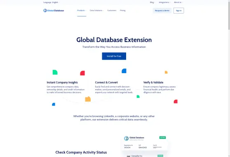Click the page vertical scrollbar thumb
The height and width of the screenshot is (157, 230).
point(229,15)
